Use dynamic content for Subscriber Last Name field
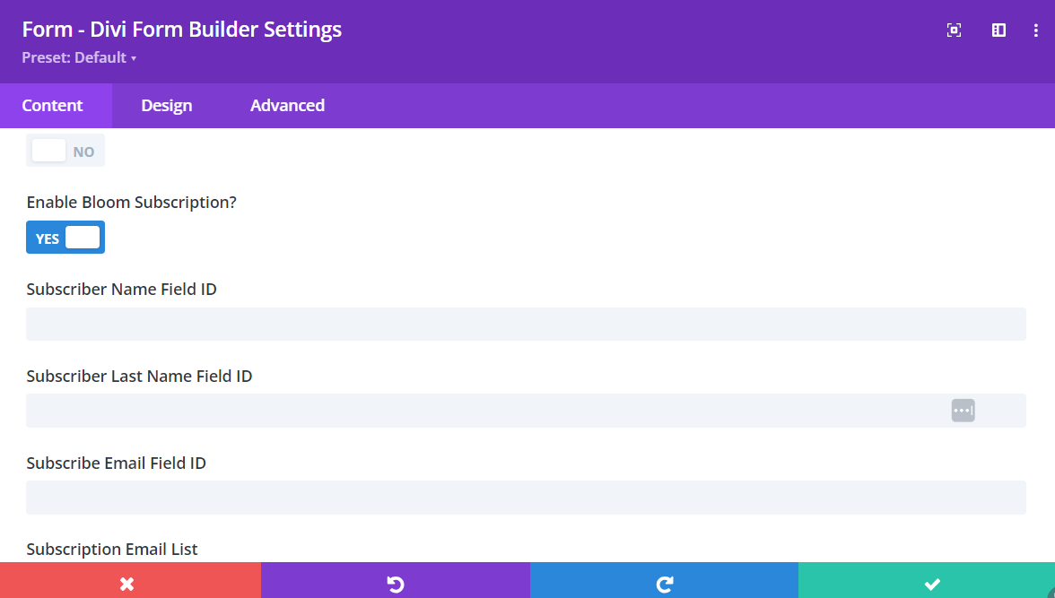1055x598 pixels. [x=963, y=410]
